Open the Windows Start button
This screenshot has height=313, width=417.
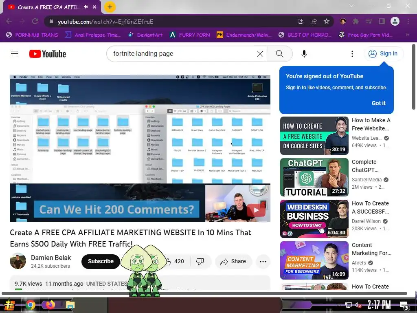[x=10, y=305]
